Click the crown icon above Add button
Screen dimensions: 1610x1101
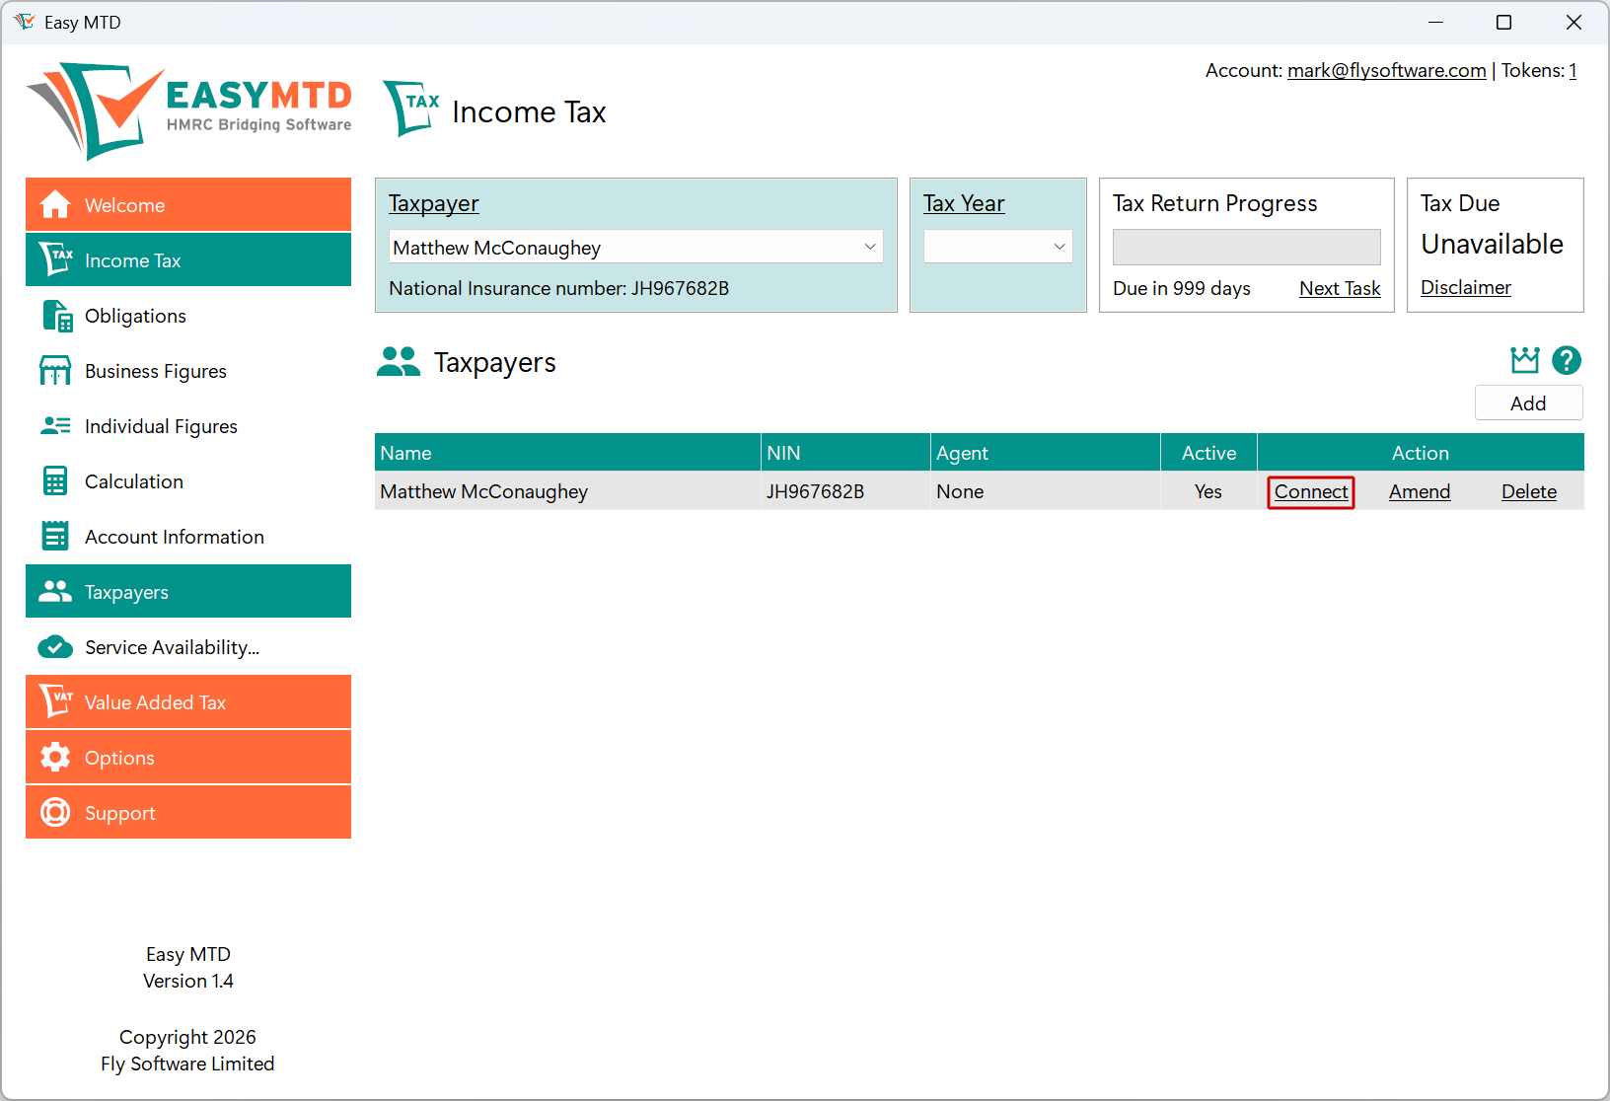coord(1525,360)
